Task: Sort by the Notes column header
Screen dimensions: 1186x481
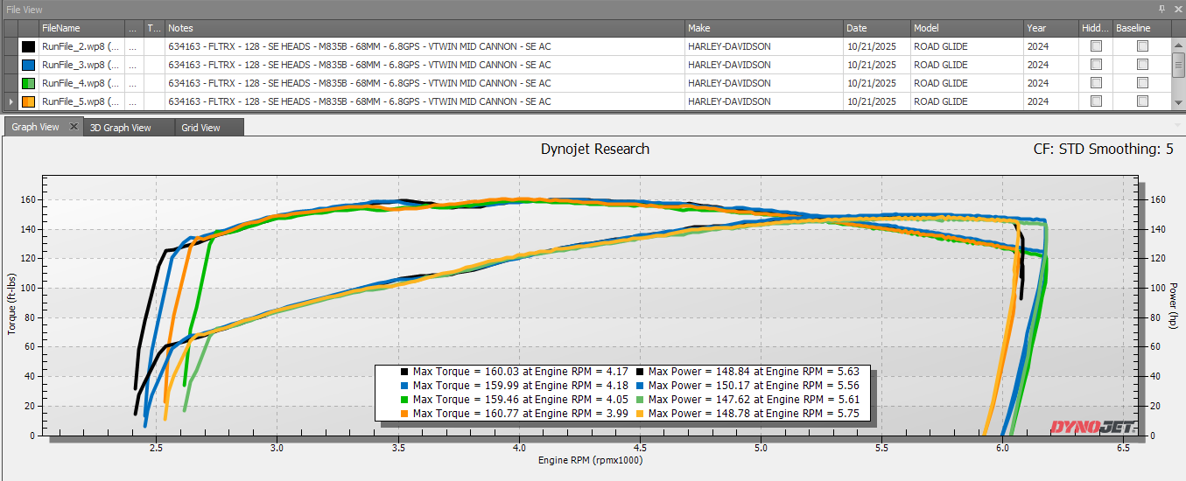Action: click(425, 28)
